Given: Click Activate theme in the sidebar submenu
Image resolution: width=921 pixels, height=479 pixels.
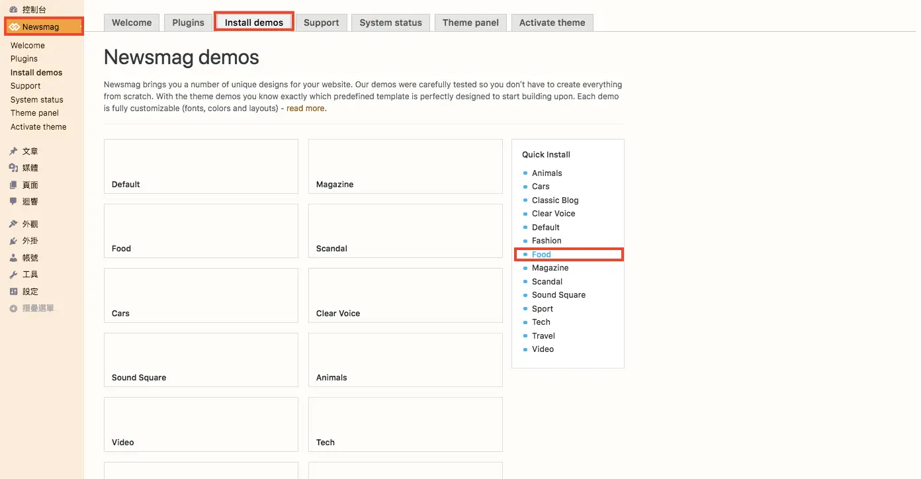Looking at the screenshot, I should [x=38, y=127].
